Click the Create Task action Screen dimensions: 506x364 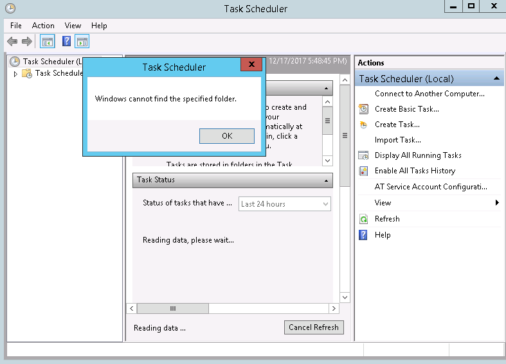coord(397,125)
